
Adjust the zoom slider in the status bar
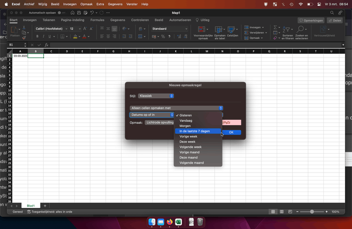click(312, 212)
